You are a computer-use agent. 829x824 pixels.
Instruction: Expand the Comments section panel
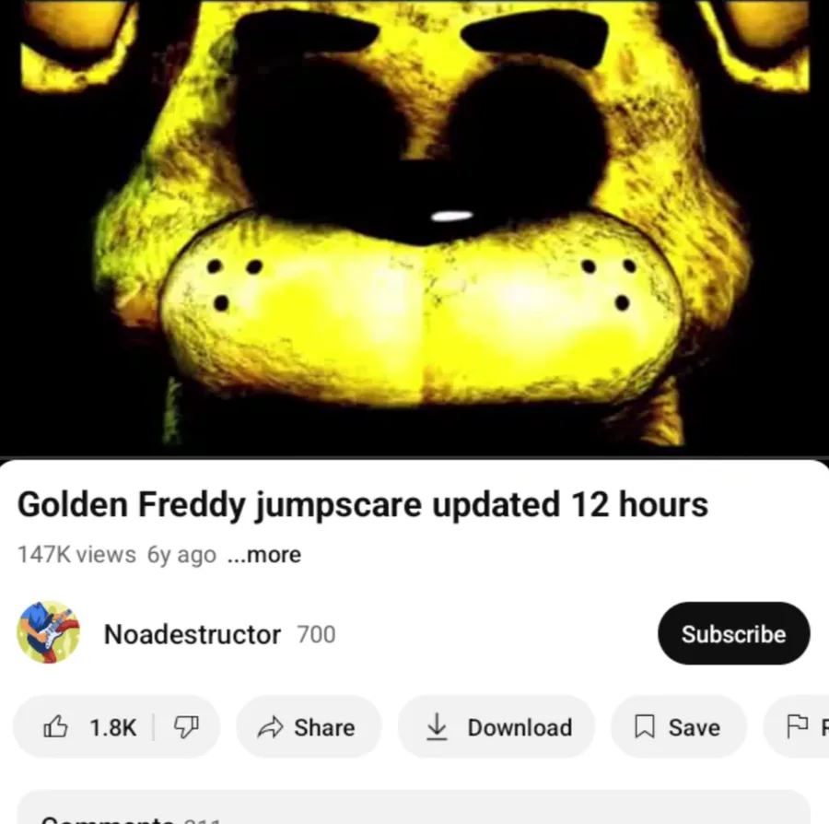coord(414,807)
